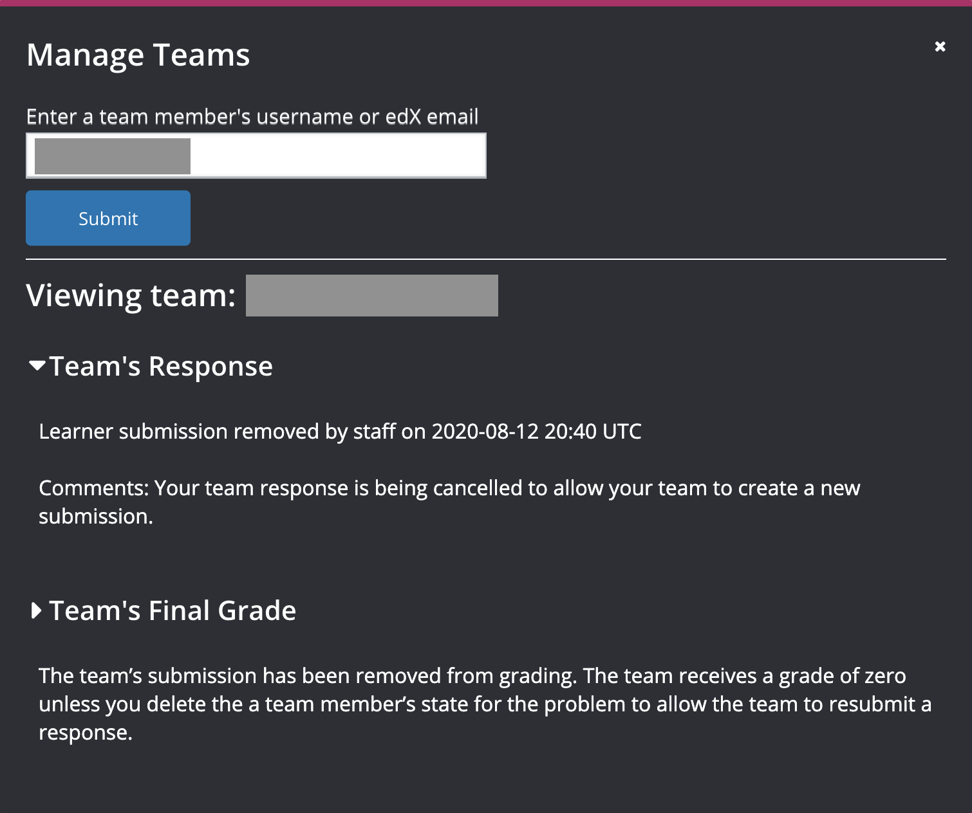
Task: Close the Manage Teams dialog
Action: point(940,46)
